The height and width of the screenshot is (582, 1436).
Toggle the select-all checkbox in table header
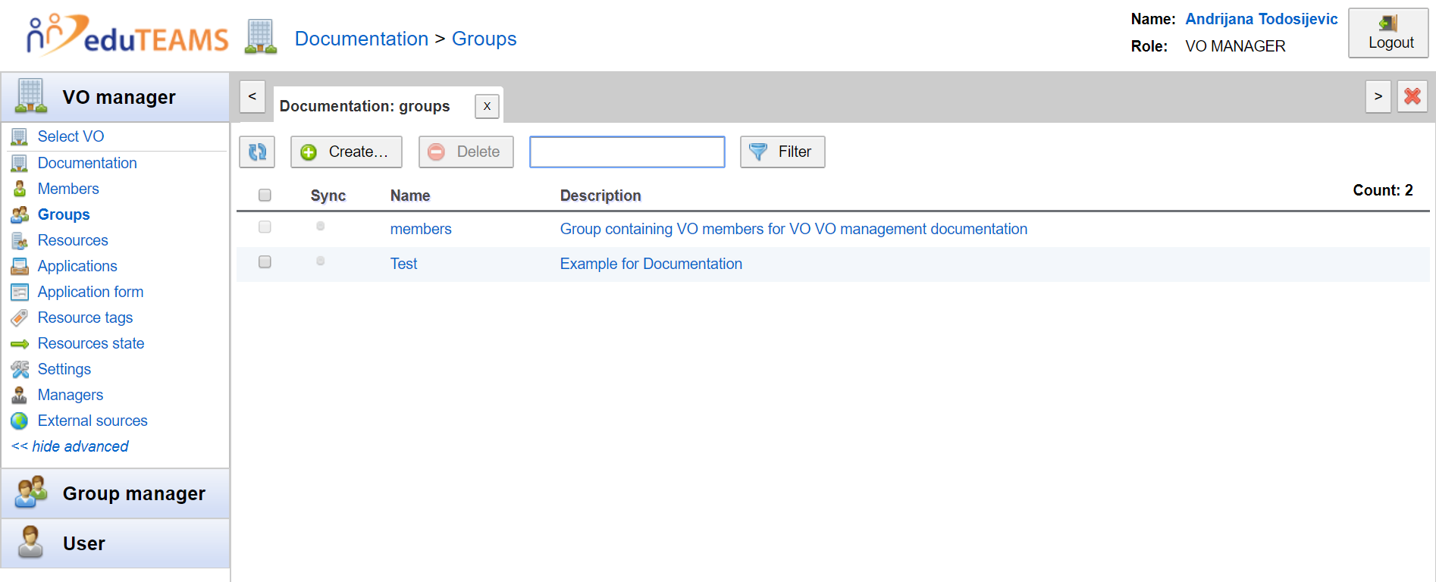(265, 196)
